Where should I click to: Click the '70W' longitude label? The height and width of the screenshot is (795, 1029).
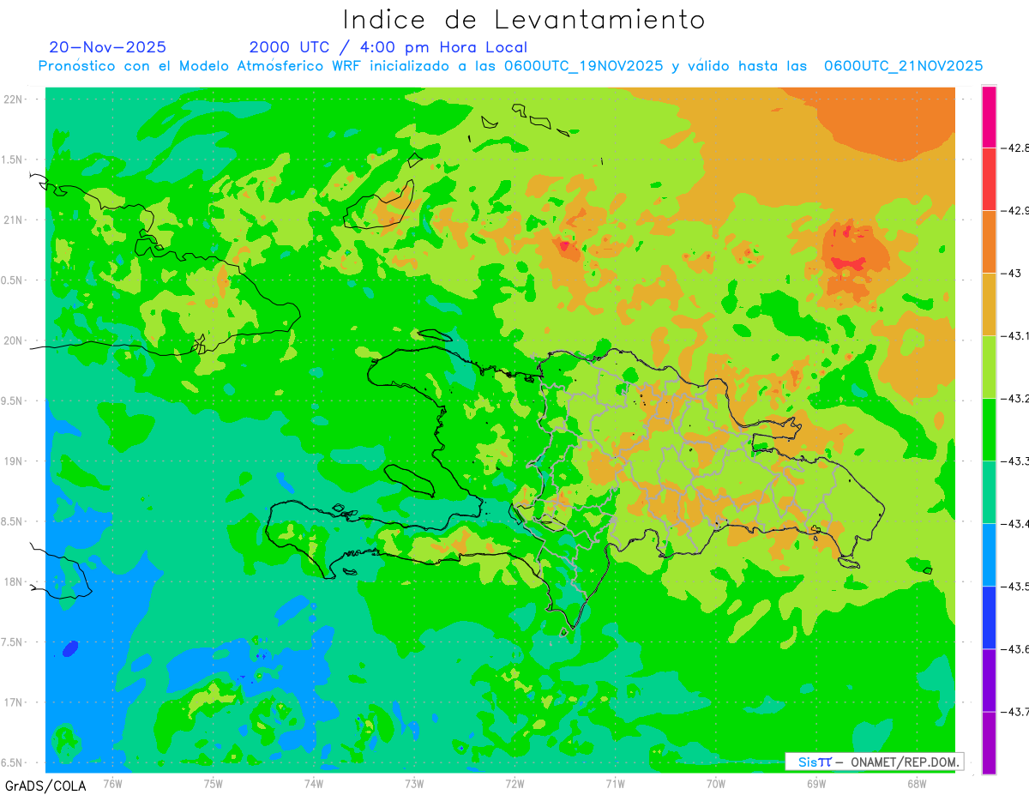[716, 784]
